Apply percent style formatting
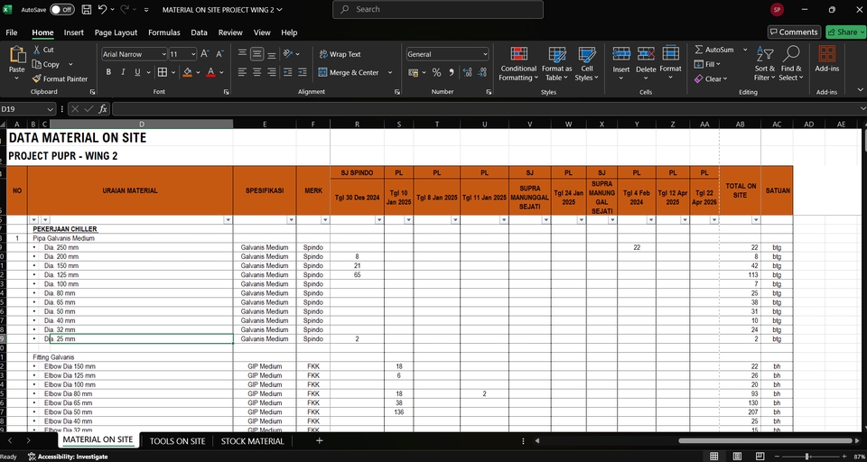The height and width of the screenshot is (462, 867). pos(436,72)
